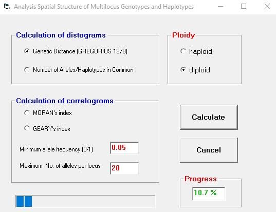
Task: Click the Calculate button
Action: 209,117
